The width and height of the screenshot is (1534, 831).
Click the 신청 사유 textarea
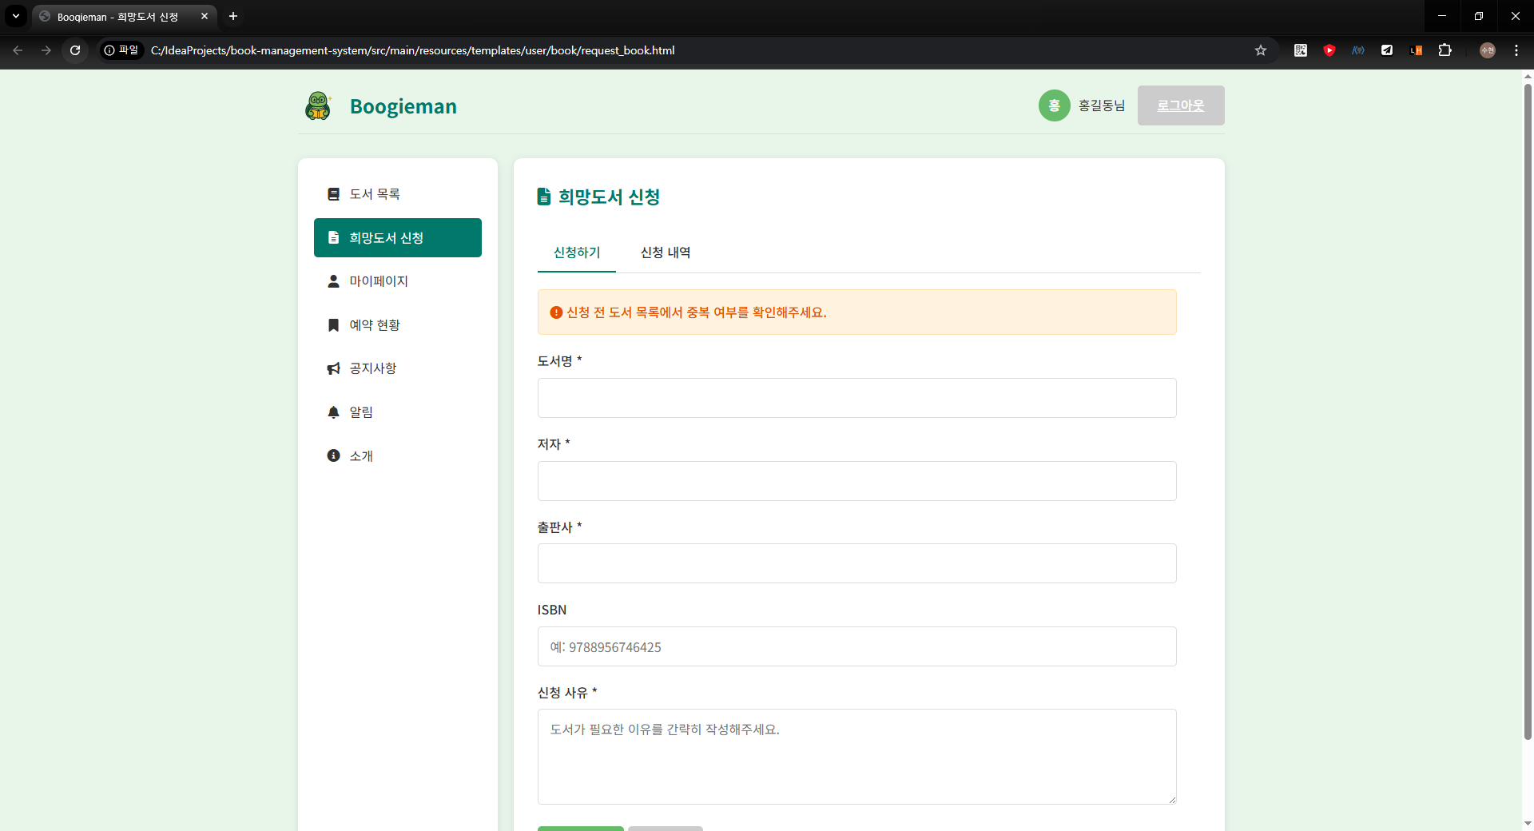[856, 756]
